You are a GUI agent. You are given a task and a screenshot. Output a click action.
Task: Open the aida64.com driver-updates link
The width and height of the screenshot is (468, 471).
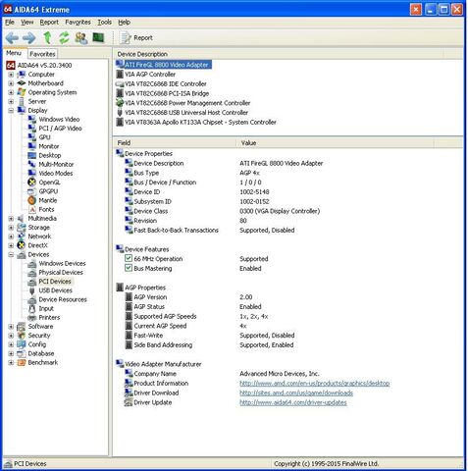pos(293,402)
